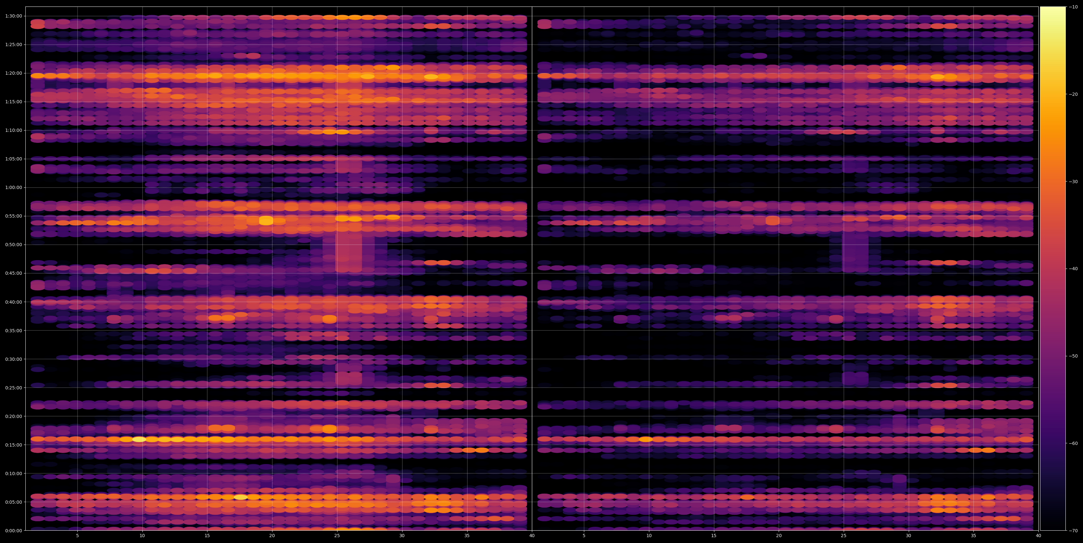Select the −70 colorbar scale label
The height and width of the screenshot is (543, 1083).
[1073, 531]
